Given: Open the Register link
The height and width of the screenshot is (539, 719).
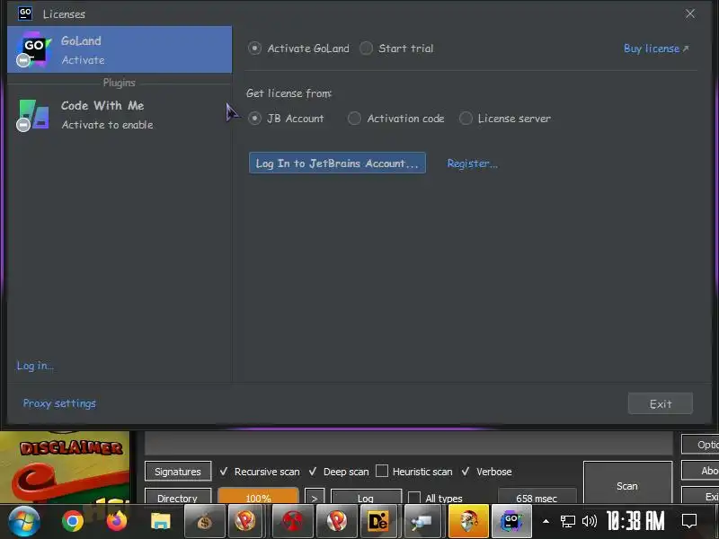Looking at the screenshot, I should click(x=473, y=163).
